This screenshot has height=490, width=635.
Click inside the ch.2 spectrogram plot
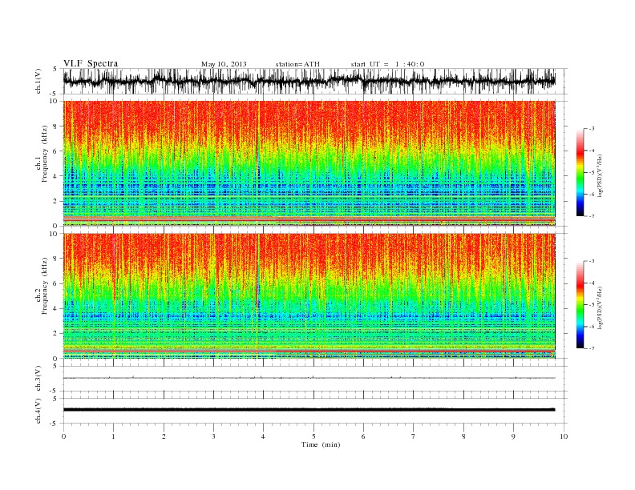pyautogui.click(x=309, y=296)
